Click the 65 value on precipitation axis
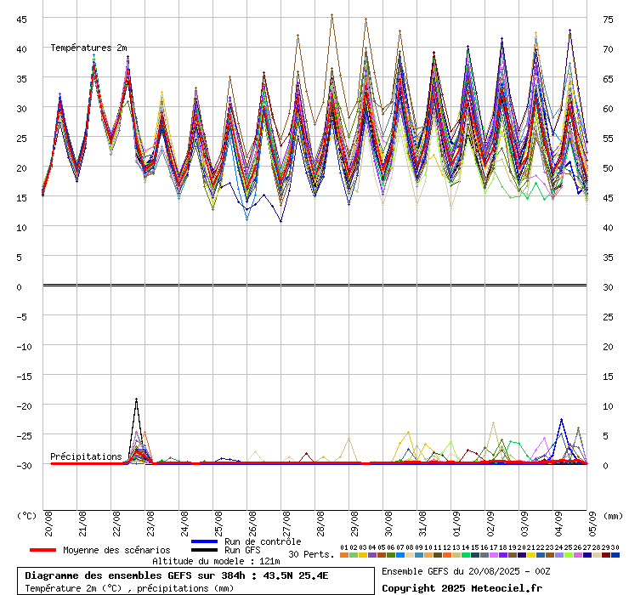This screenshot has height=595, width=629. coord(608,79)
